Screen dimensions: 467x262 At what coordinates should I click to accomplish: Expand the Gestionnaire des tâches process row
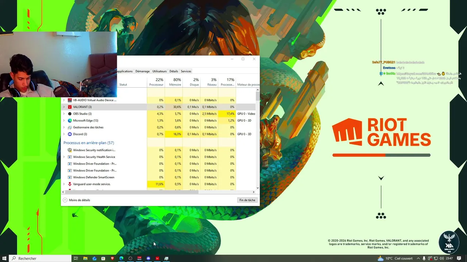tap(64, 127)
